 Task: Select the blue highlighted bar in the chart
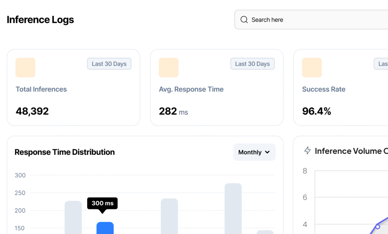pos(105,228)
